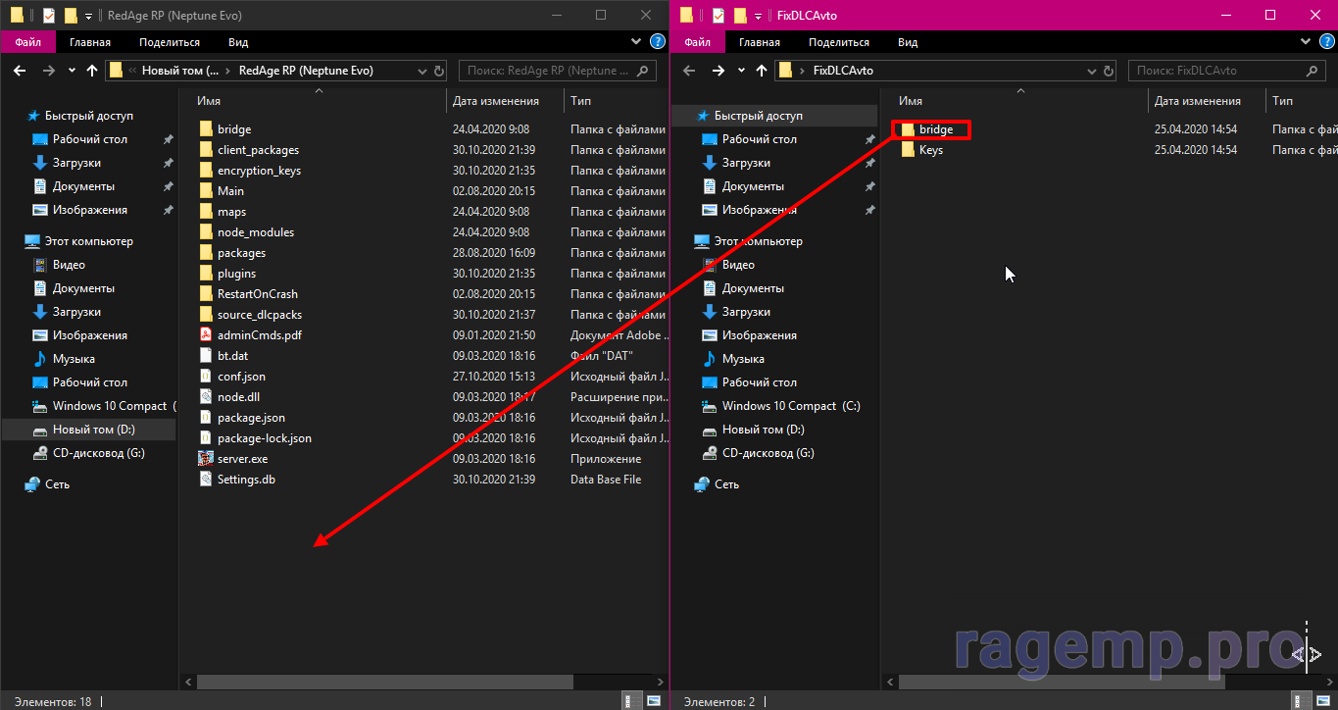Select Settings.db file
The image size is (1338, 710).
pos(246,479)
